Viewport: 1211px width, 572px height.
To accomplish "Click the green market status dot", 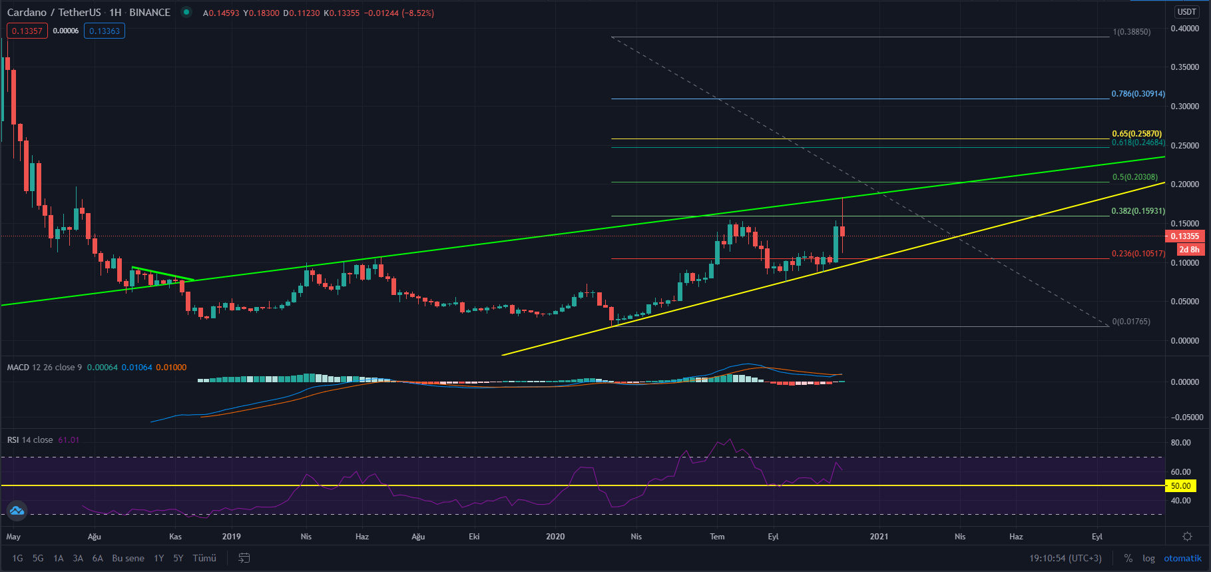I will (186, 13).
